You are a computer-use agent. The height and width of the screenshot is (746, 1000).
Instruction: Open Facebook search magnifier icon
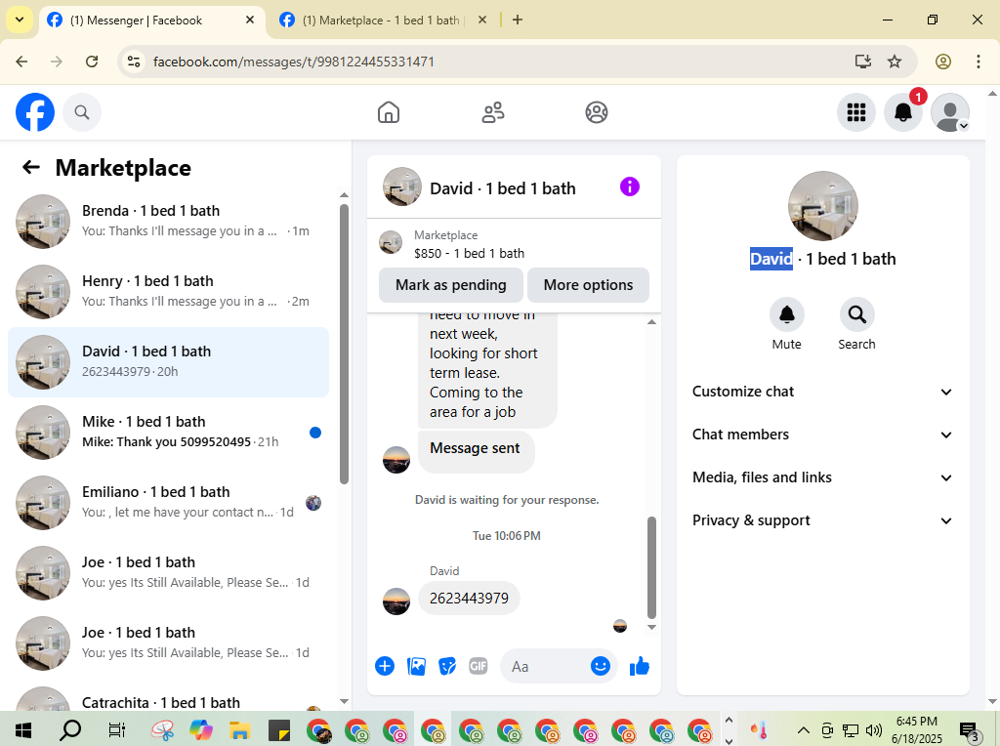(x=82, y=112)
